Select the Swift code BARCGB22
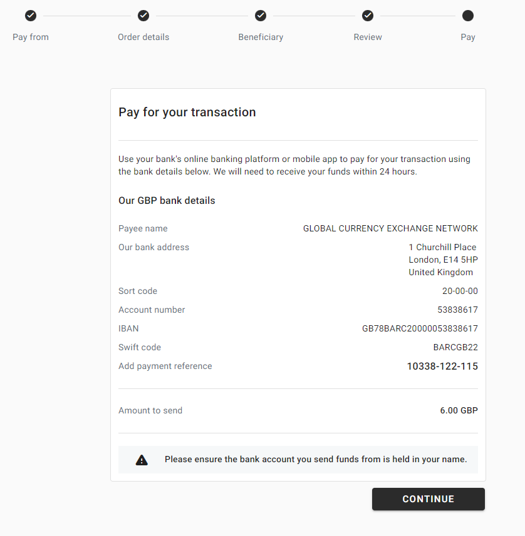 pos(455,347)
